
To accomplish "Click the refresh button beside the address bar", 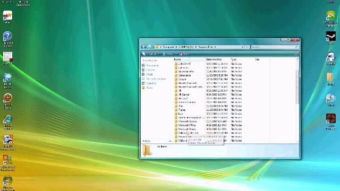I will click(247, 47).
